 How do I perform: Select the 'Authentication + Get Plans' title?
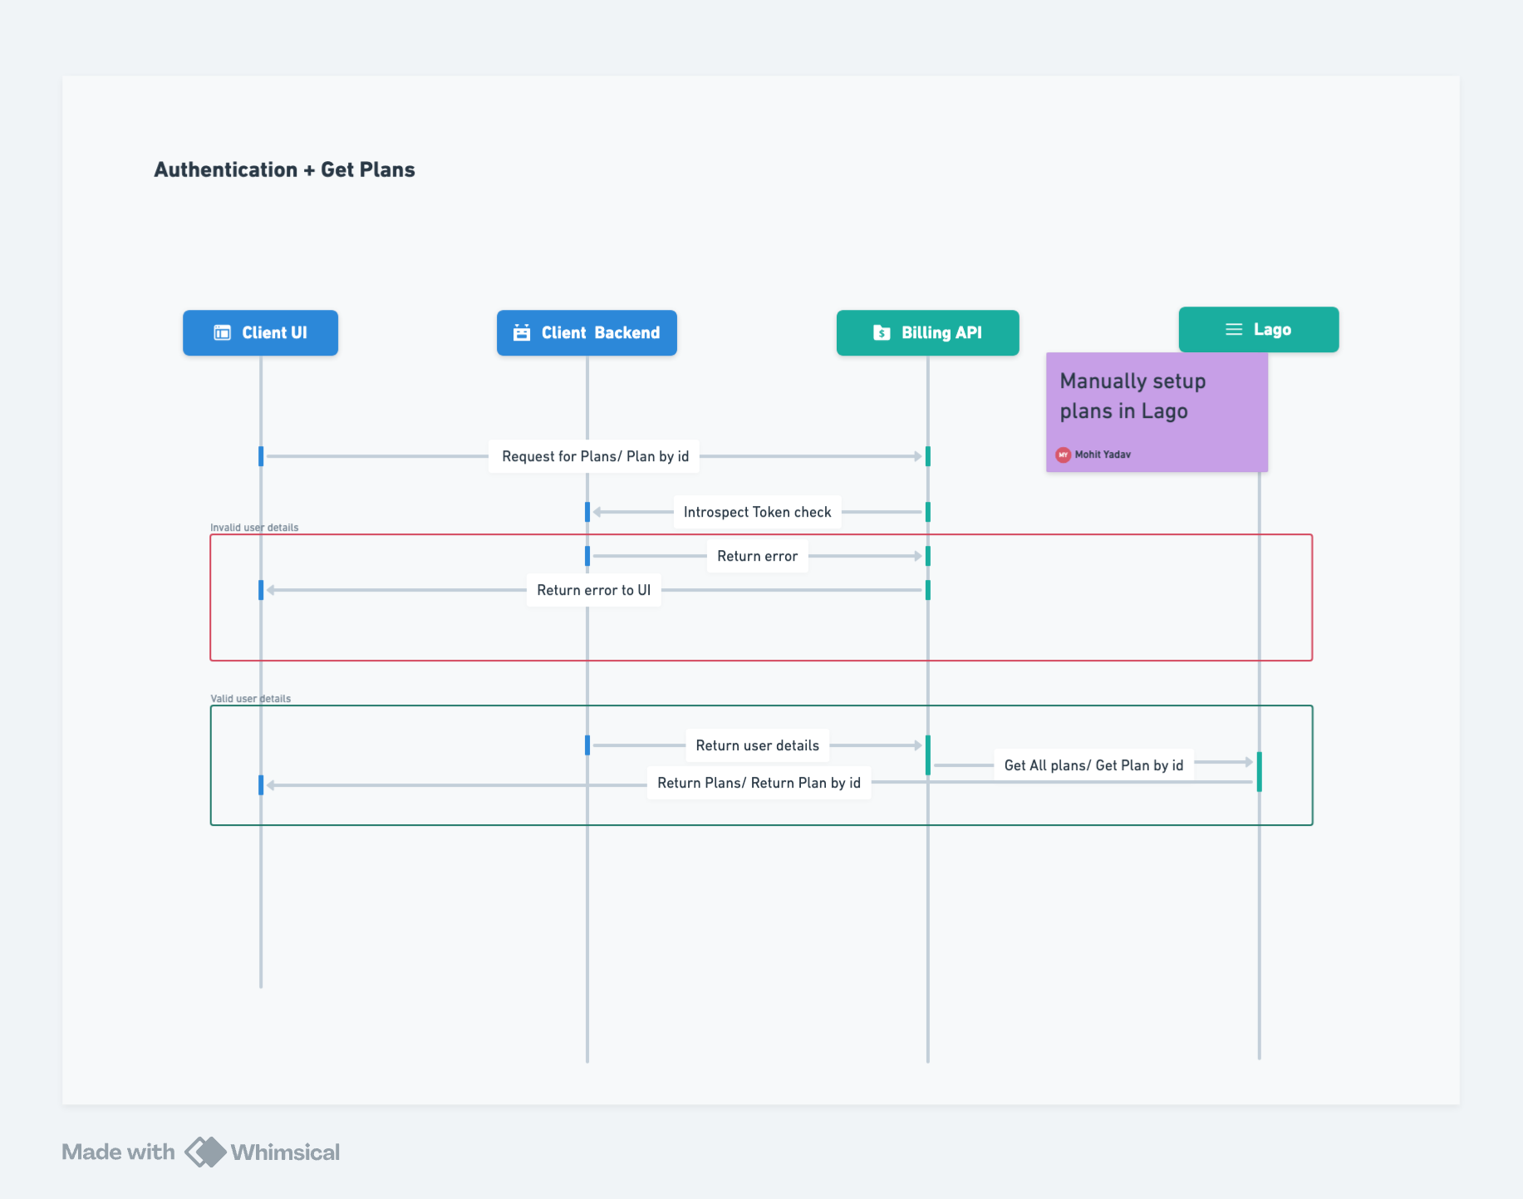coord(285,169)
